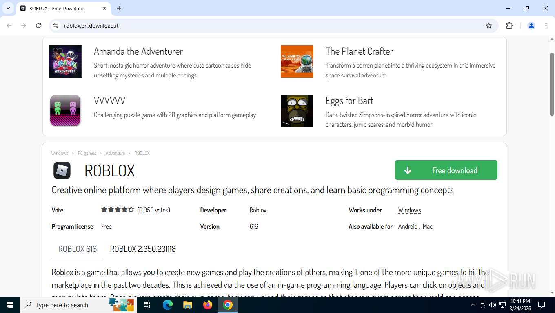The width and height of the screenshot is (555, 313).
Task: Open a new tab with plus button
Action: 119,8
